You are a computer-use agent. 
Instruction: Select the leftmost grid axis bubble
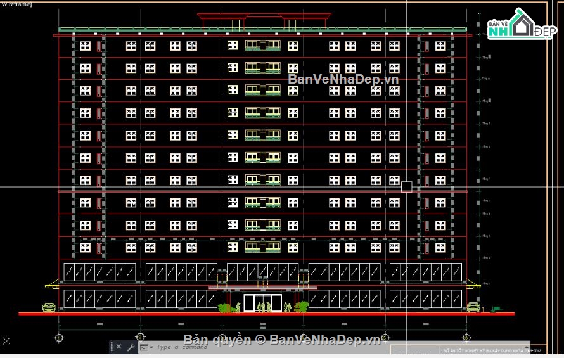click(59, 337)
